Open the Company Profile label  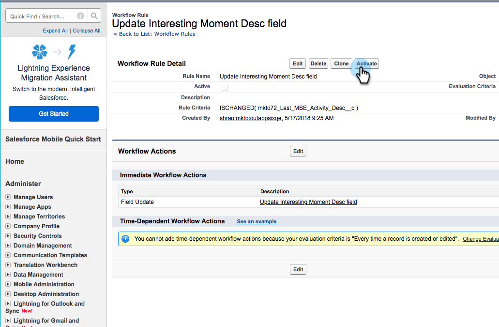point(37,226)
